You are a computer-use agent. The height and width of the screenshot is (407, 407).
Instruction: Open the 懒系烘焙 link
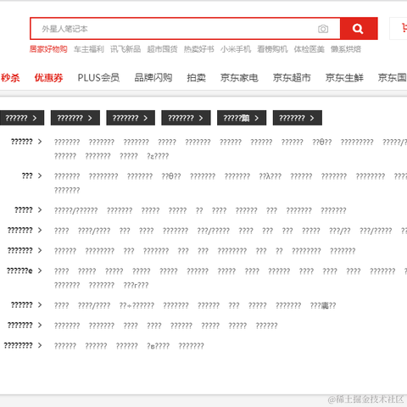click(x=346, y=49)
